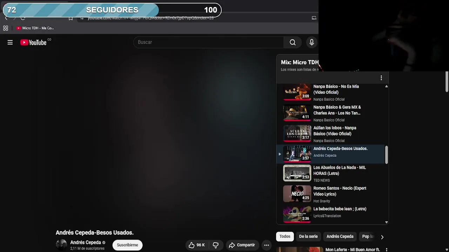This screenshot has height=252, width=449.
Task: Open MIL HORAS 2:53 thumbnail
Action: pos(297,173)
